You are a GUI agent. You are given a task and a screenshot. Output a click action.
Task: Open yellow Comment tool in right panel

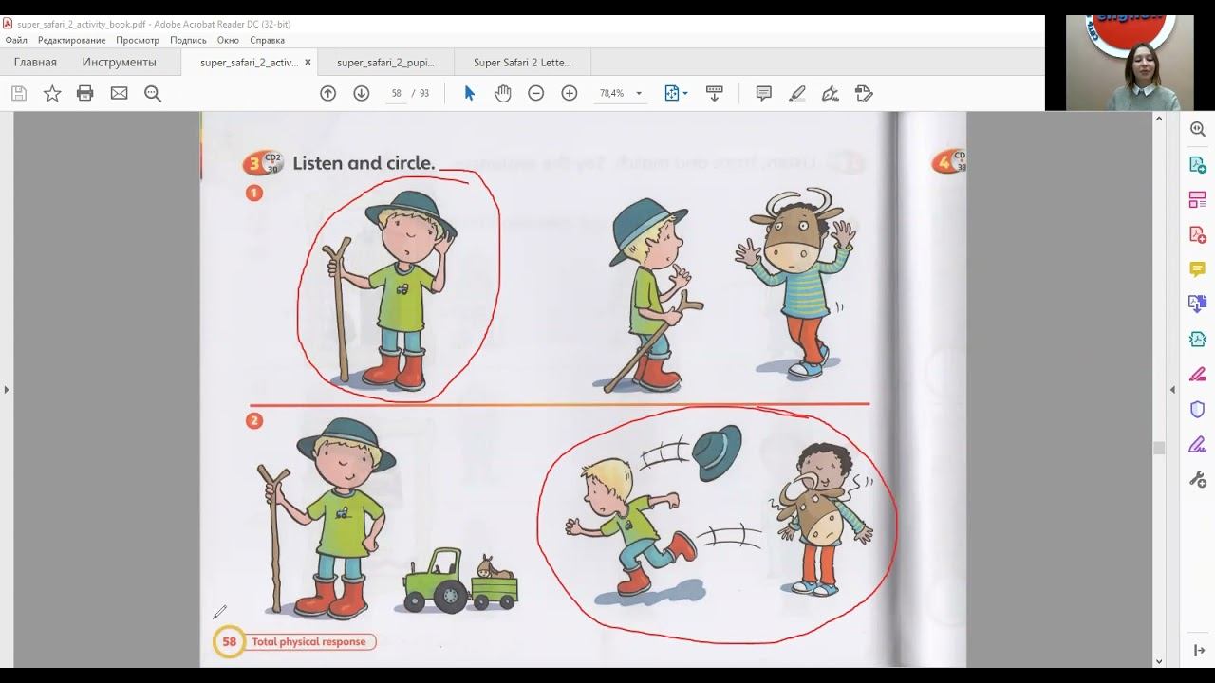click(x=1197, y=269)
